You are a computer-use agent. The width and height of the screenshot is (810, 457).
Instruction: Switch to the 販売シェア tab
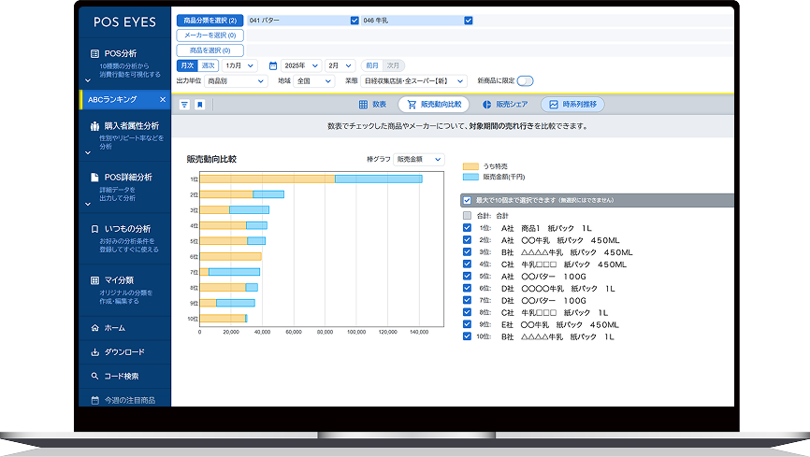505,105
